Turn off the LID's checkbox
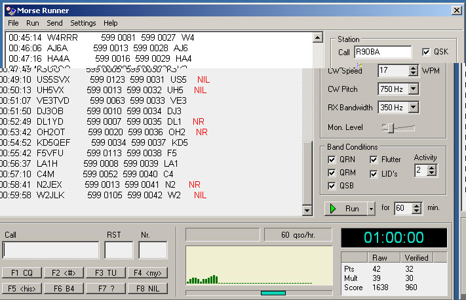The image size is (466, 300). [374, 173]
